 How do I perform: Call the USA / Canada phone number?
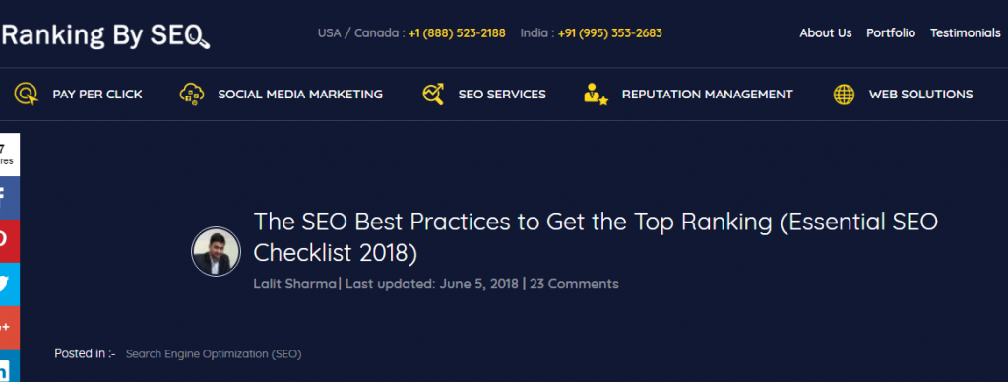point(457,32)
